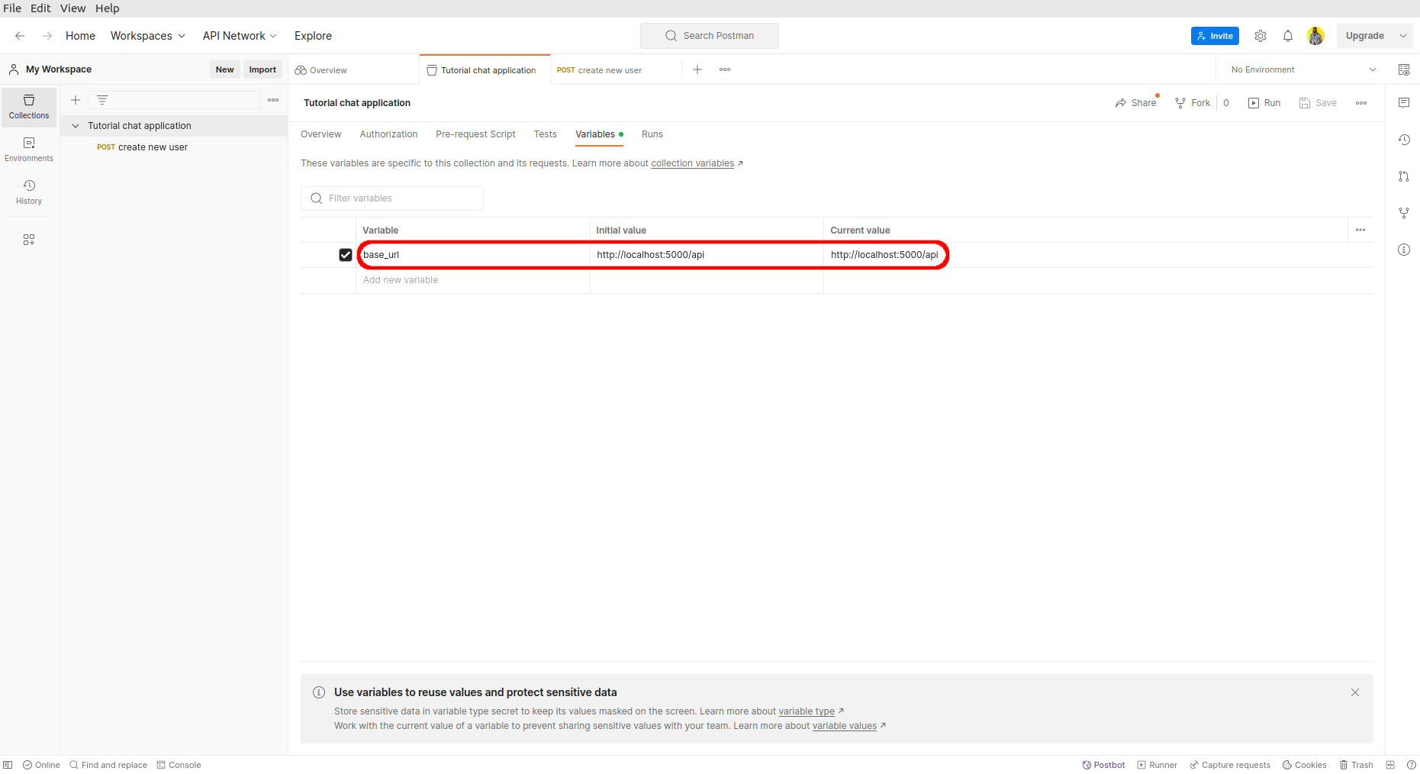Open History in the sidebar

coord(29,192)
